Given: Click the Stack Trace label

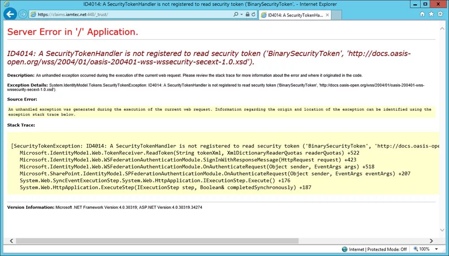Looking at the screenshot, I should coord(21,125).
